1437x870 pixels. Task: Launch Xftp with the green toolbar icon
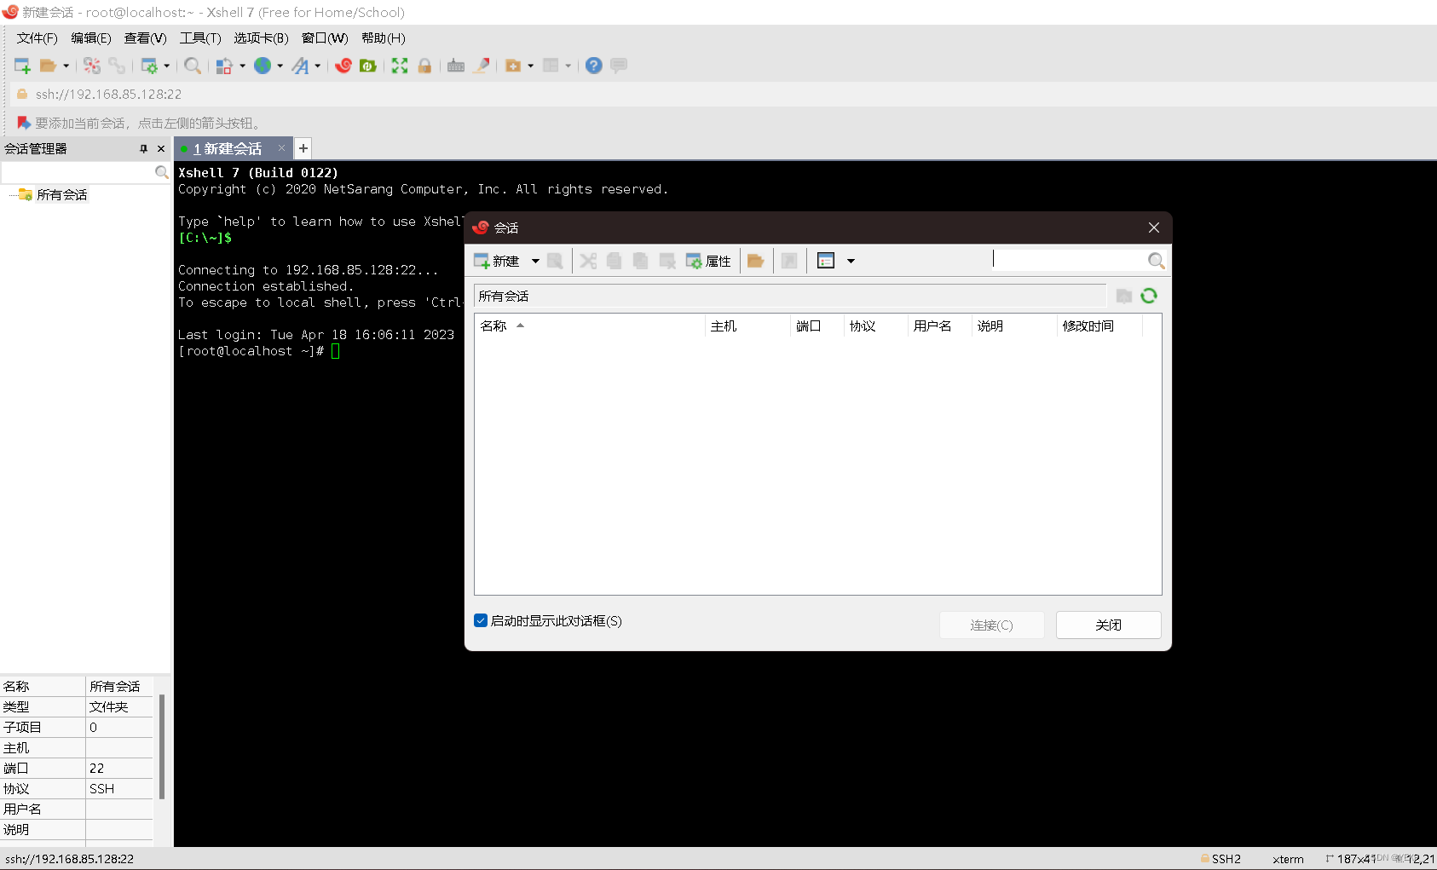click(369, 66)
